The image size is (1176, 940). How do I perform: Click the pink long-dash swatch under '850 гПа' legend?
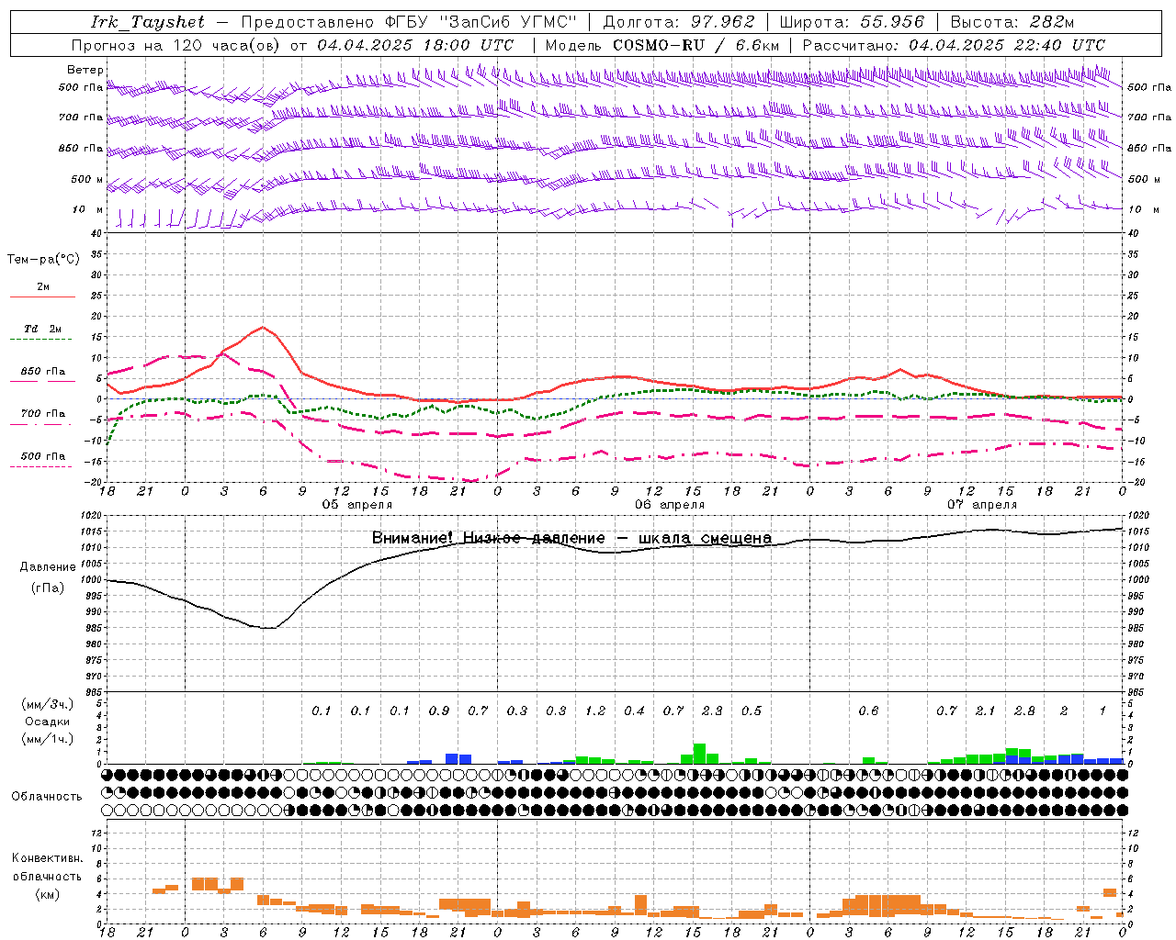tap(42, 382)
